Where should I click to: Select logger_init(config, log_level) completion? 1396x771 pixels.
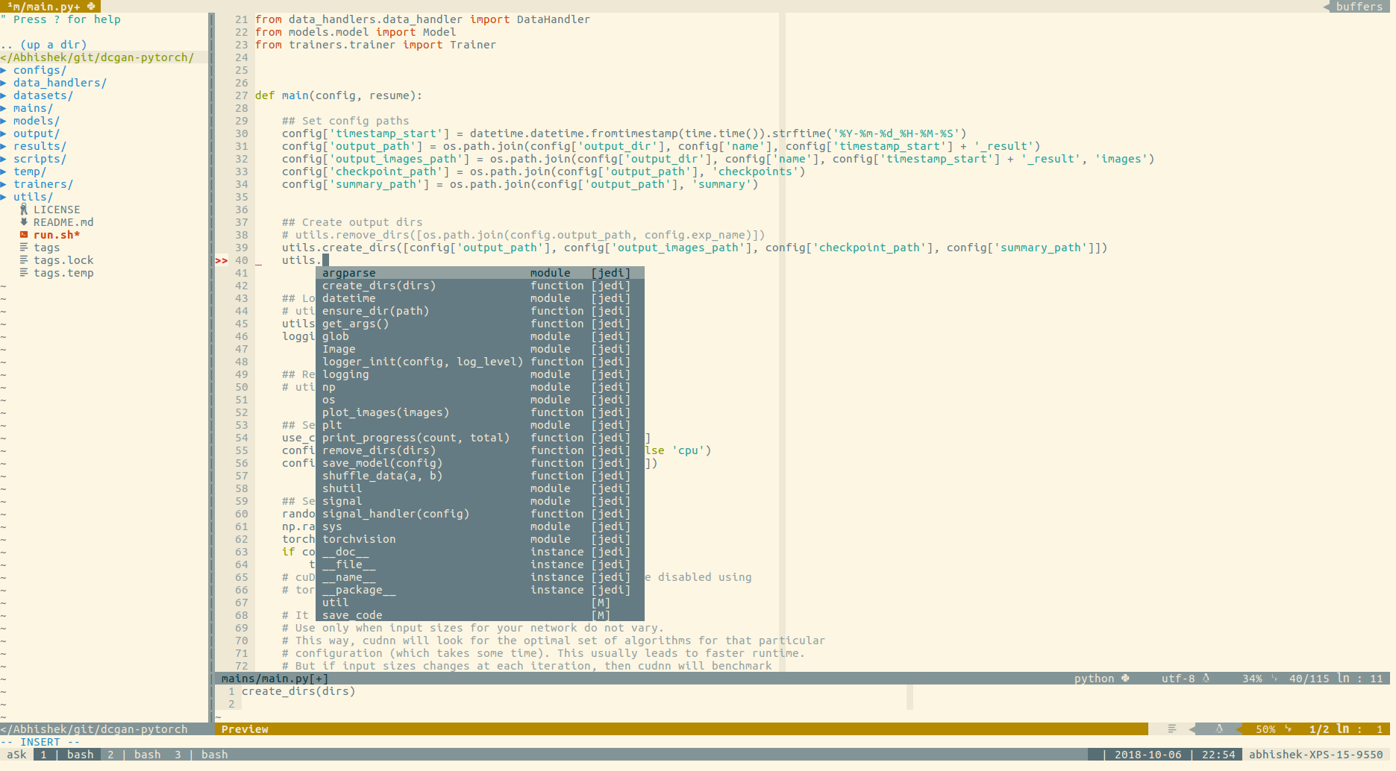(480, 362)
